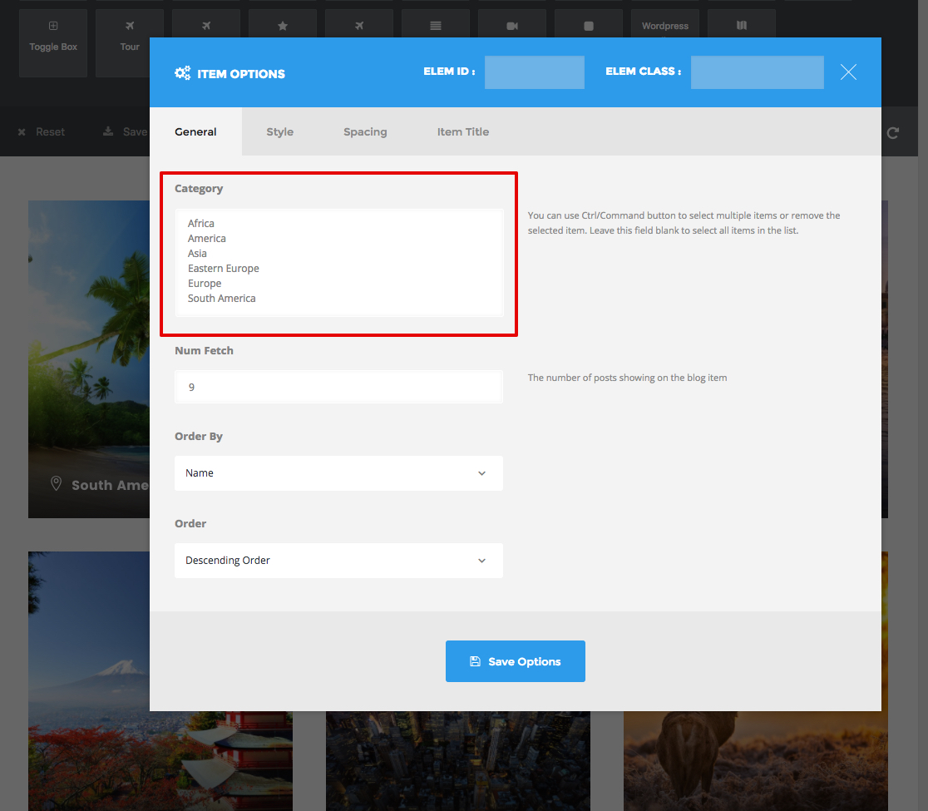The width and height of the screenshot is (928, 811).
Task: Open the Spacing tab
Action: tap(365, 131)
